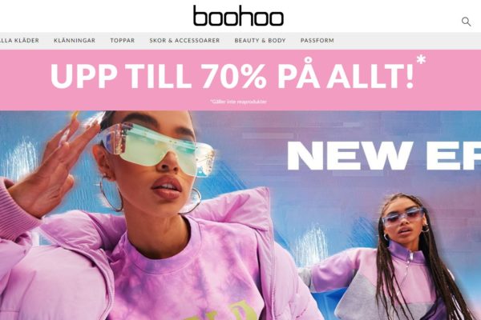The height and width of the screenshot is (320, 481).
Task: Click the boohoo logo
Action: coord(238,16)
